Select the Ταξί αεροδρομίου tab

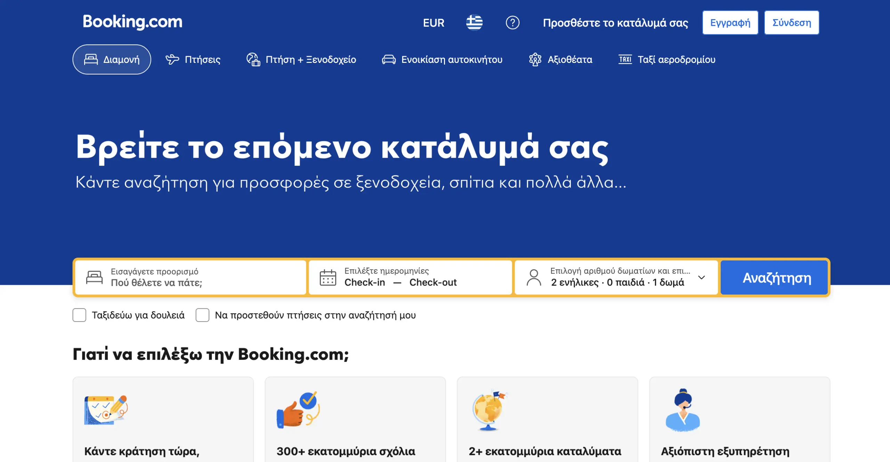(667, 59)
